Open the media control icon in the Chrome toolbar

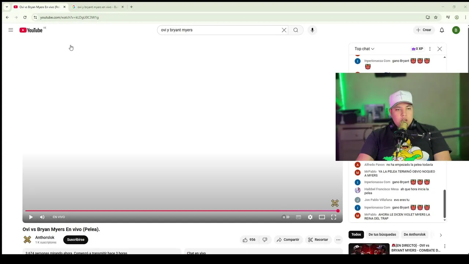click(448, 17)
